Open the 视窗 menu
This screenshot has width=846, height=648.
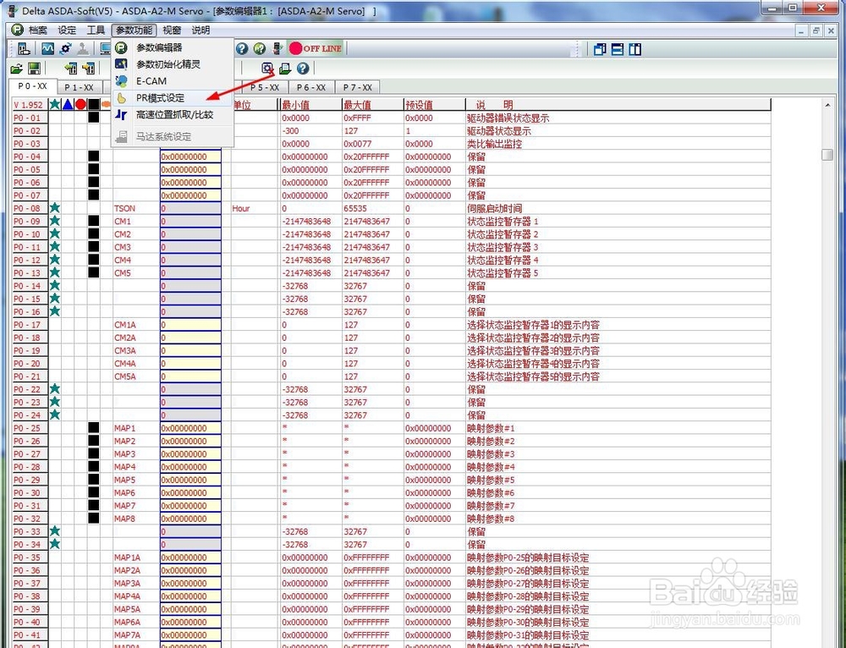172,30
